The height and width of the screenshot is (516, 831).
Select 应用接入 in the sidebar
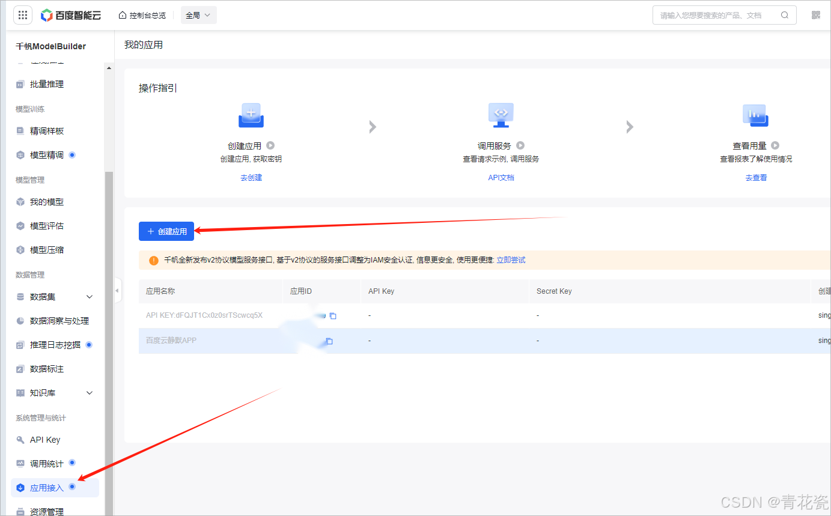[x=55, y=488]
